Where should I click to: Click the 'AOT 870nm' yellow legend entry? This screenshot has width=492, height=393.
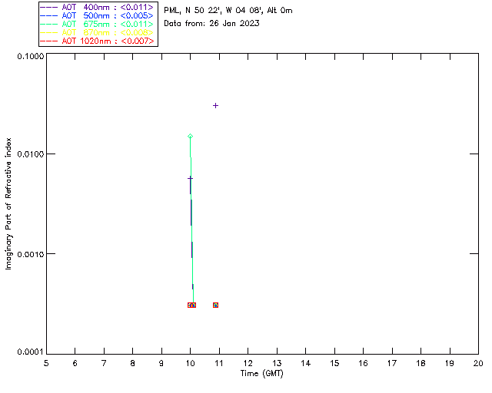point(97,32)
